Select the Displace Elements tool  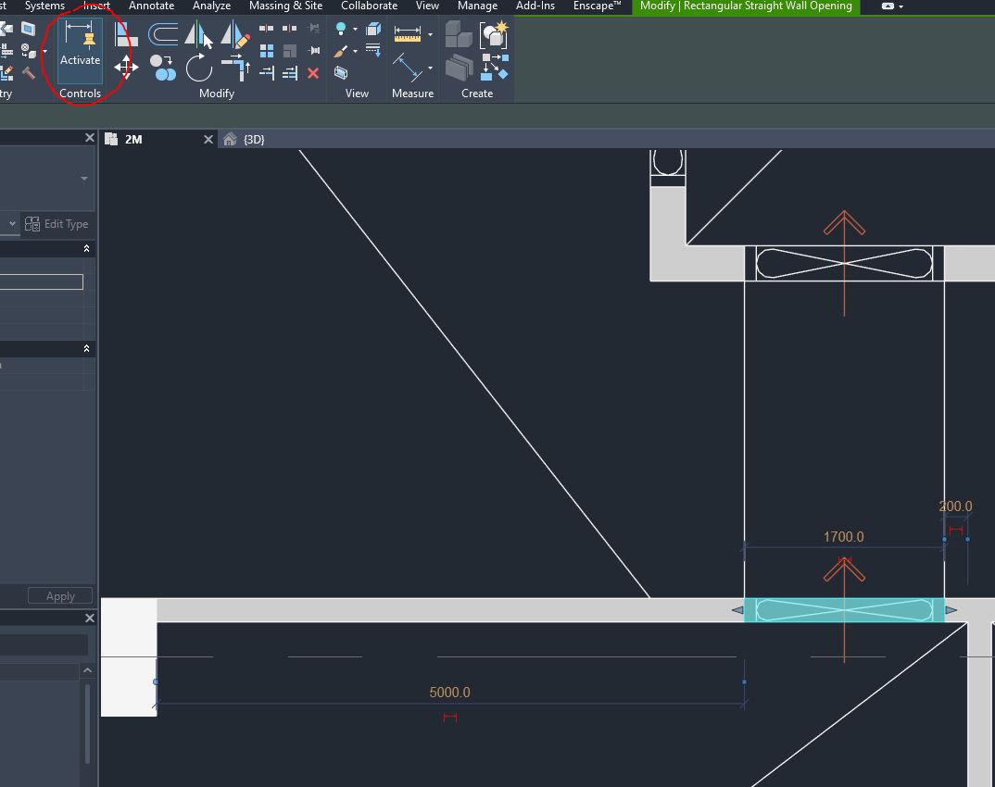coord(373,29)
